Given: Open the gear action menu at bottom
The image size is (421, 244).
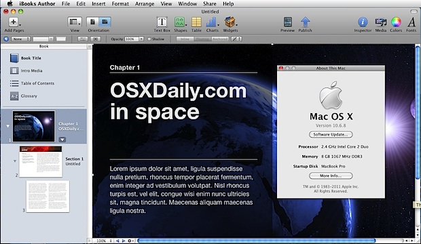Looking at the screenshot, I should pos(130,241).
